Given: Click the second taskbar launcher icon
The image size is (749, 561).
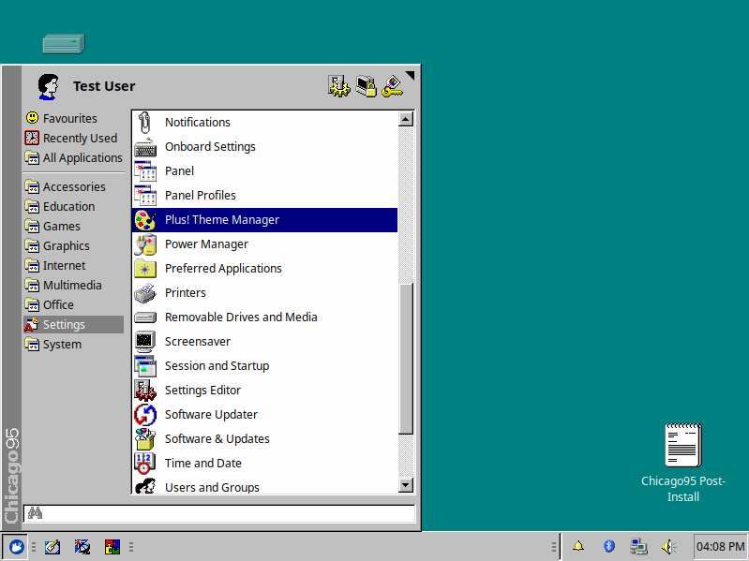Looking at the screenshot, I should [x=82, y=547].
